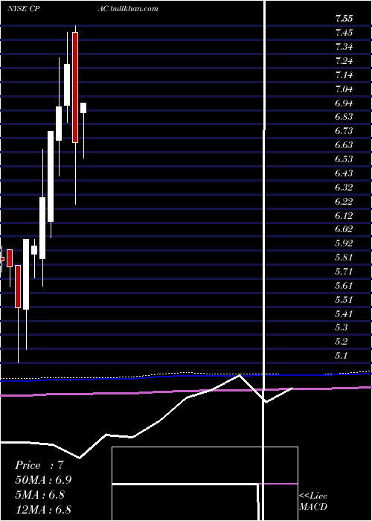Click the red candle body between 5.51 and 5.81
The width and height of the screenshot is (372, 521).
click(x=18, y=286)
